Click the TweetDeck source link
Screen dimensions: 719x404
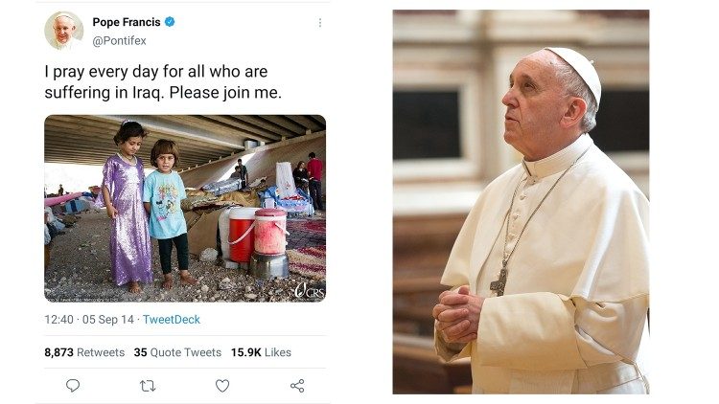(x=172, y=320)
